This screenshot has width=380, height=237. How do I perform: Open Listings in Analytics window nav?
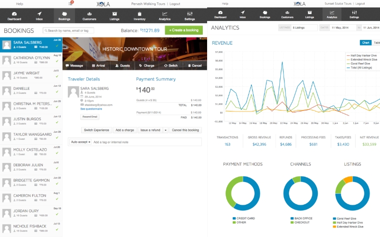(x=310, y=14)
